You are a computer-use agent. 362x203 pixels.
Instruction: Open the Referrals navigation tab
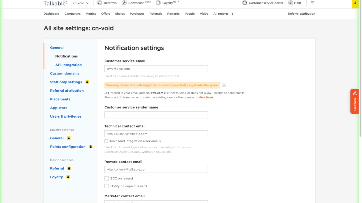tap(156, 14)
